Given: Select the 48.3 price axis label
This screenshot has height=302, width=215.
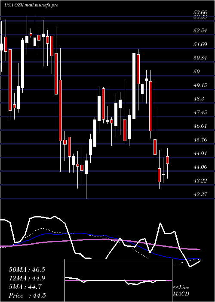Looking at the screenshot, I should 199,99.
